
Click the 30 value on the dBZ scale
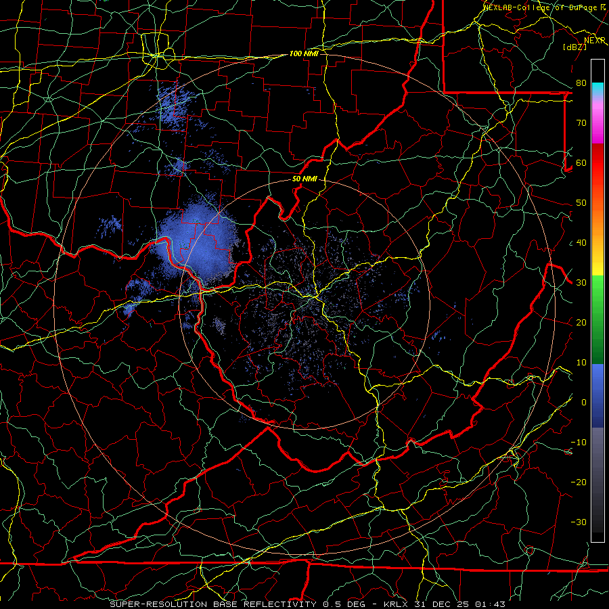[581, 282]
